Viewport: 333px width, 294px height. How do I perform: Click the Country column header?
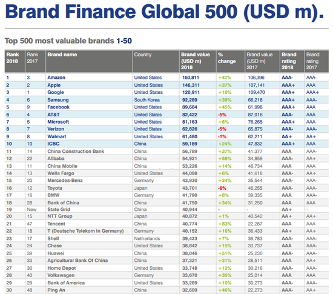[x=143, y=55]
